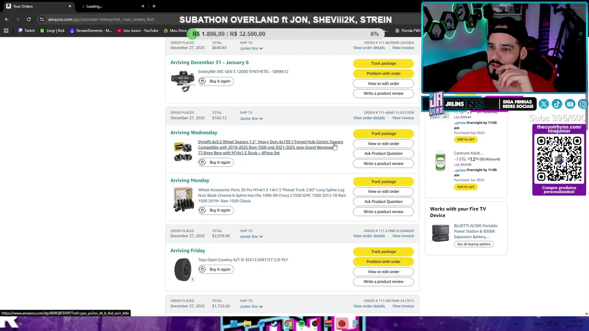Open Windows Start menu on taskbar
Viewport: 589px width, 331px height.
click(x=234, y=324)
